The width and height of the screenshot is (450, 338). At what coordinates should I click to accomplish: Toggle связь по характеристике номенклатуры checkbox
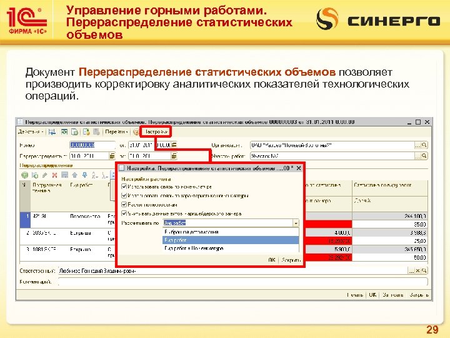pyautogui.click(x=124, y=196)
